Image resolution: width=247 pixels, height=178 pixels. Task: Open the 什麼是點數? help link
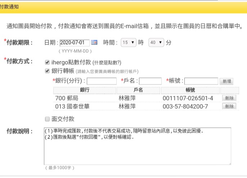pos(107,63)
